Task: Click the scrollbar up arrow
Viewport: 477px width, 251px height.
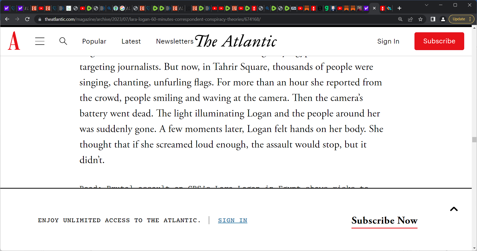Action: 474,28
